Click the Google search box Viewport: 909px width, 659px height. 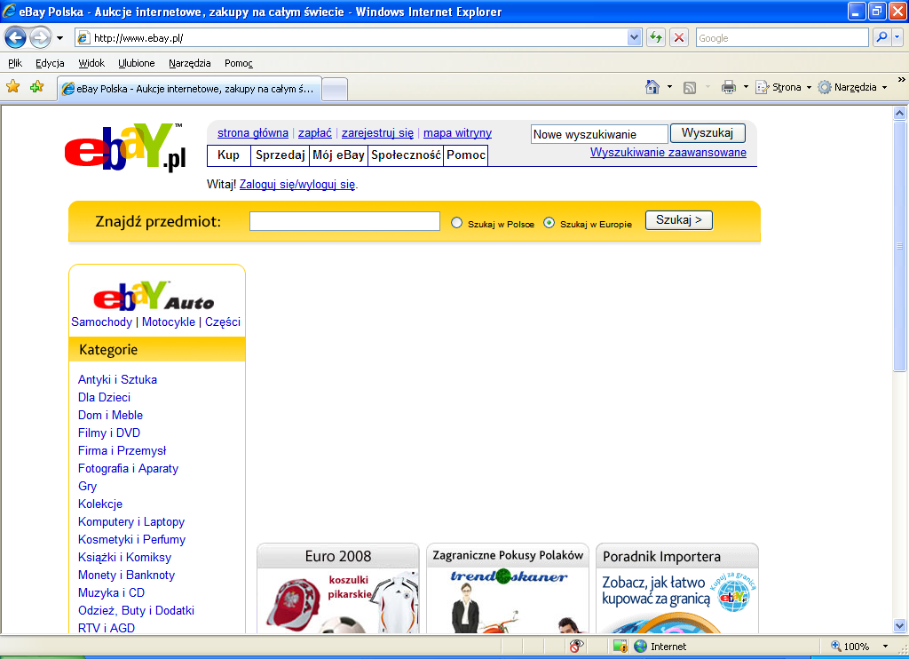[x=781, y=37]
